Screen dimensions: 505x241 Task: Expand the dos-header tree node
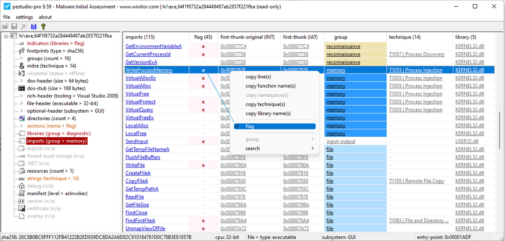tap(21, 81)
